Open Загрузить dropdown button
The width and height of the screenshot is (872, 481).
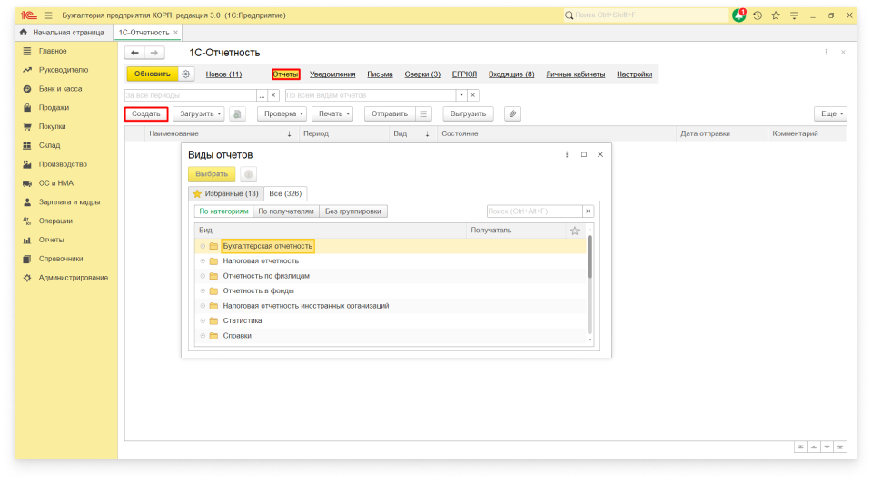click(x=199, y=113)
